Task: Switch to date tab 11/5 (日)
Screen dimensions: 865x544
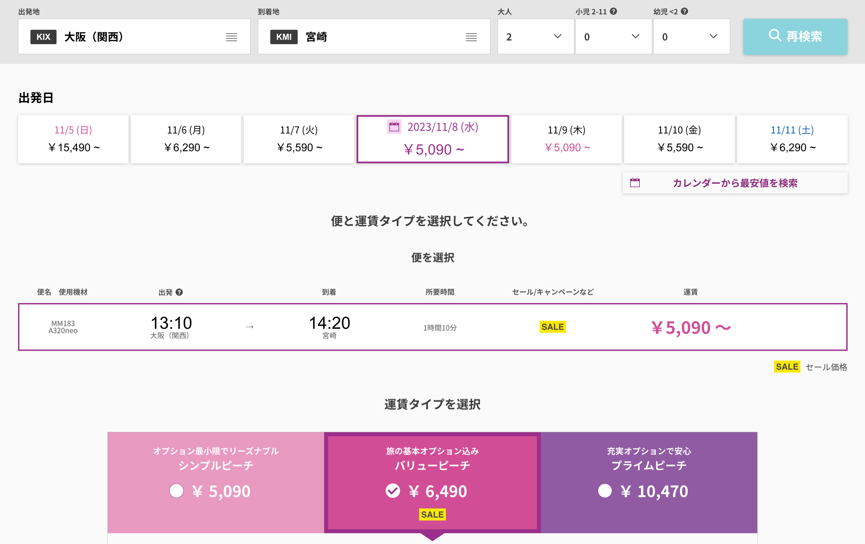Action: (73, 139)
